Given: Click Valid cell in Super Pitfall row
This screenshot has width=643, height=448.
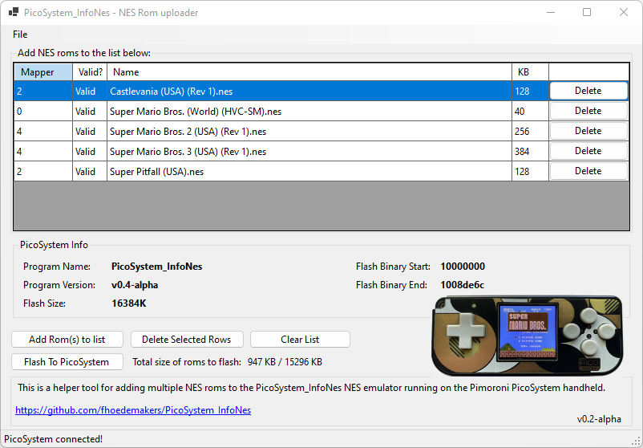Looking at the screenshot, I should (x=91, y=172).
